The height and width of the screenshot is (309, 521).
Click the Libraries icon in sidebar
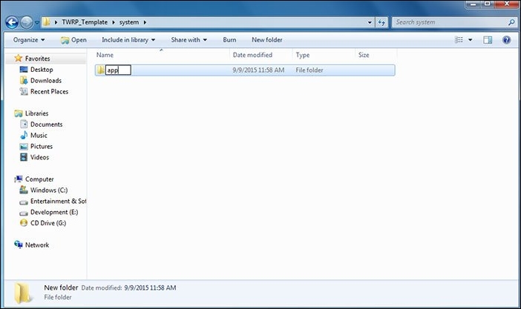click(19, 113)
